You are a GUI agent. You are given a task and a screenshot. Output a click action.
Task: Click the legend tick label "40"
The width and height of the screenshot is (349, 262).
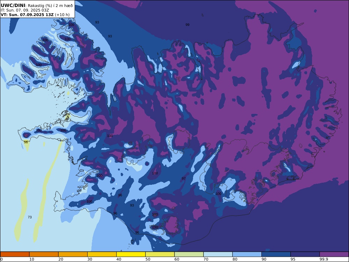[119, 259]
